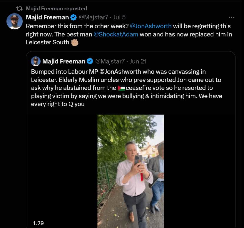Visit the @ShockatAdam profile mention
This screenshot has width=244, height=228.
click(116, 34)
